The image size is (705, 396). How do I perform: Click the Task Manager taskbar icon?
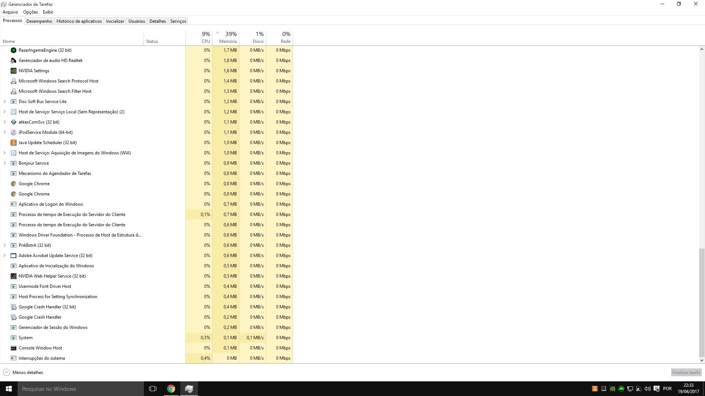[x=189, y=389]
